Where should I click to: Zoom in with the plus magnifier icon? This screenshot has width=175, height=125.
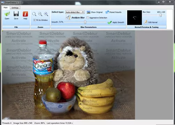pos(46,14)
